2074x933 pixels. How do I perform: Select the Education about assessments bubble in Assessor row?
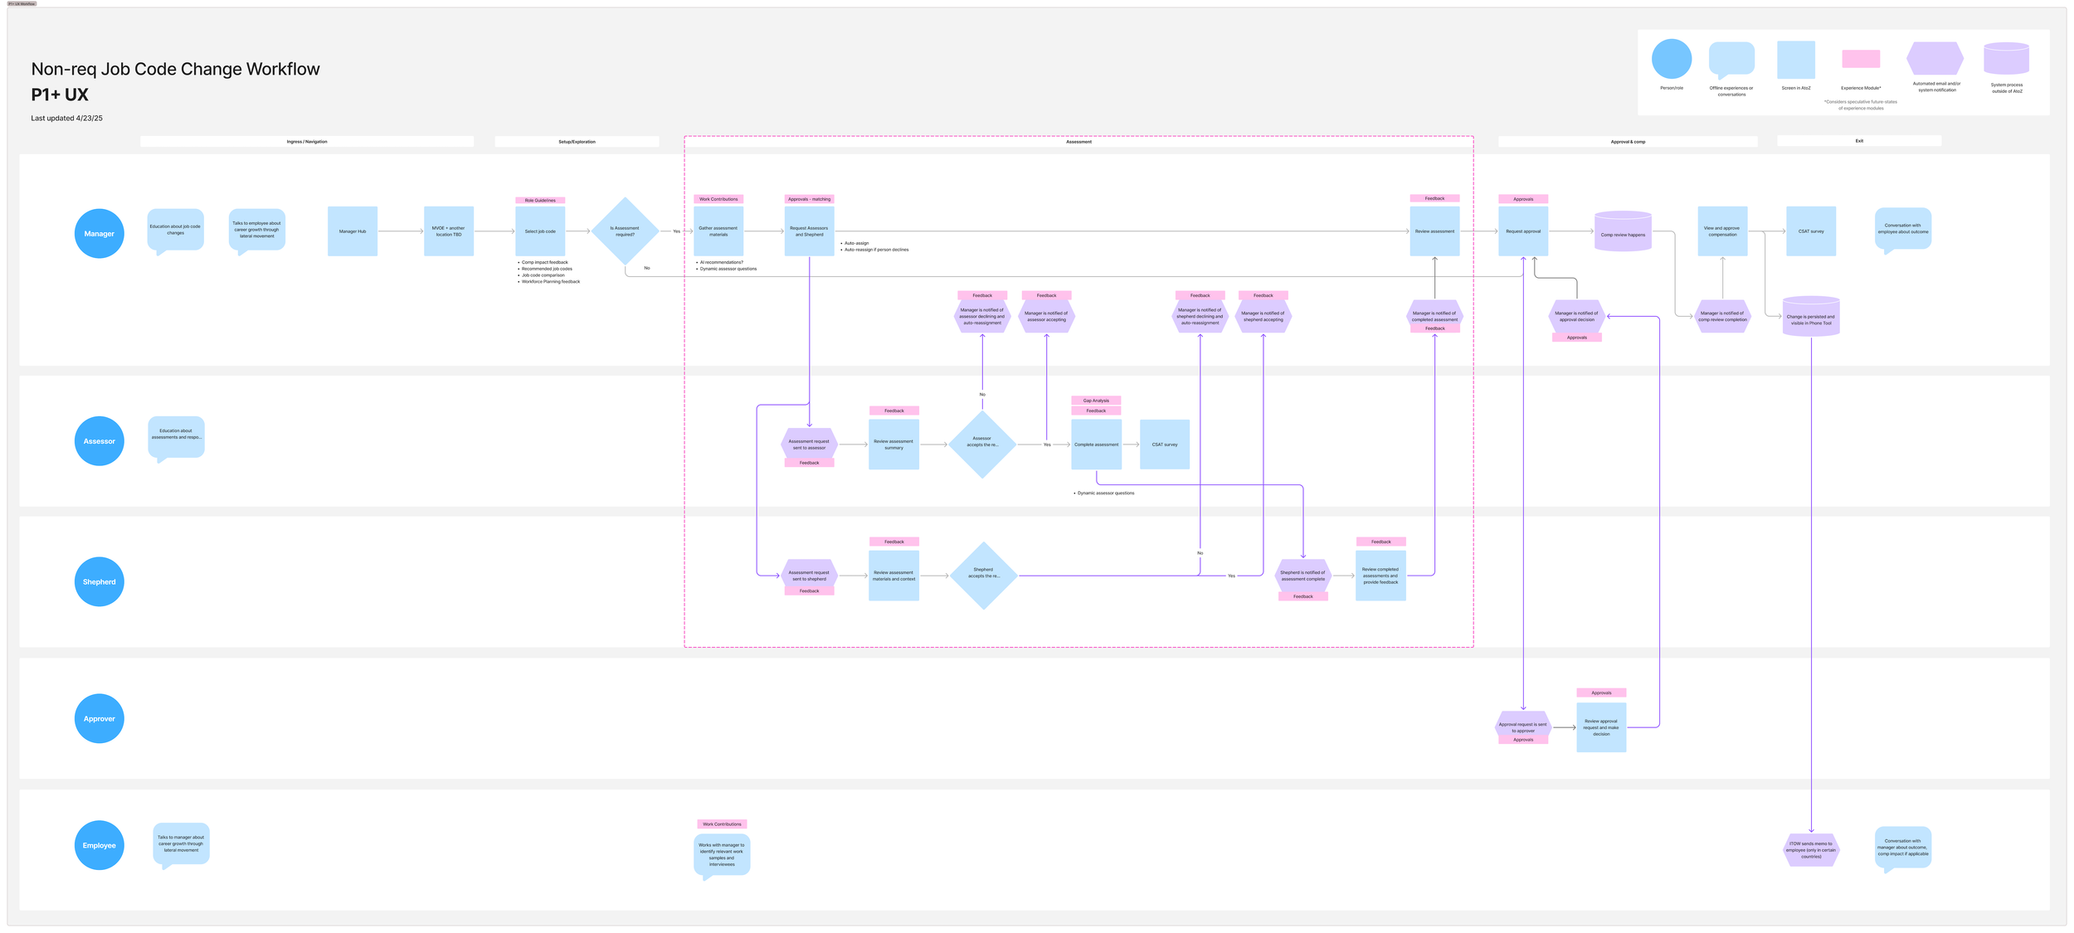(176, 439)
